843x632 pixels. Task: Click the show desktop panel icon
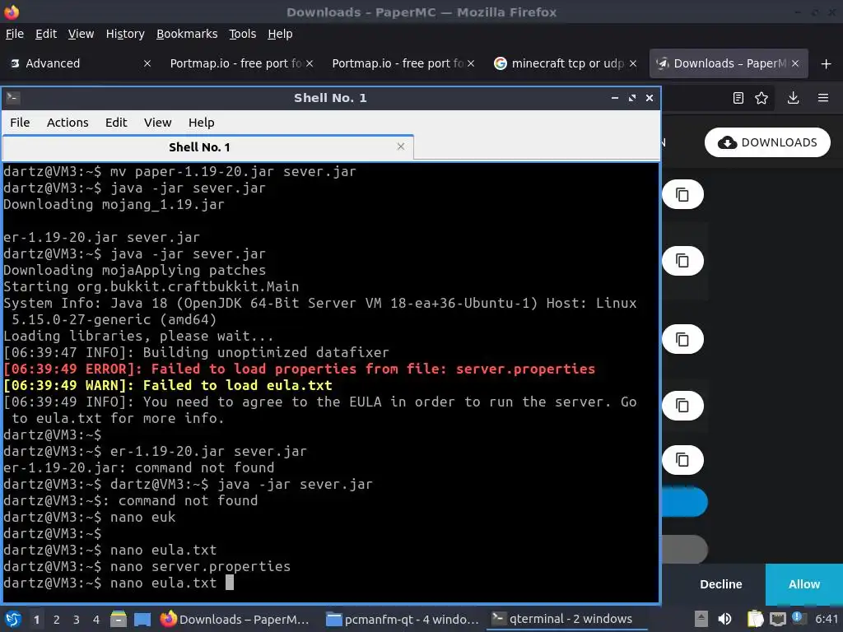coord(142,620)
